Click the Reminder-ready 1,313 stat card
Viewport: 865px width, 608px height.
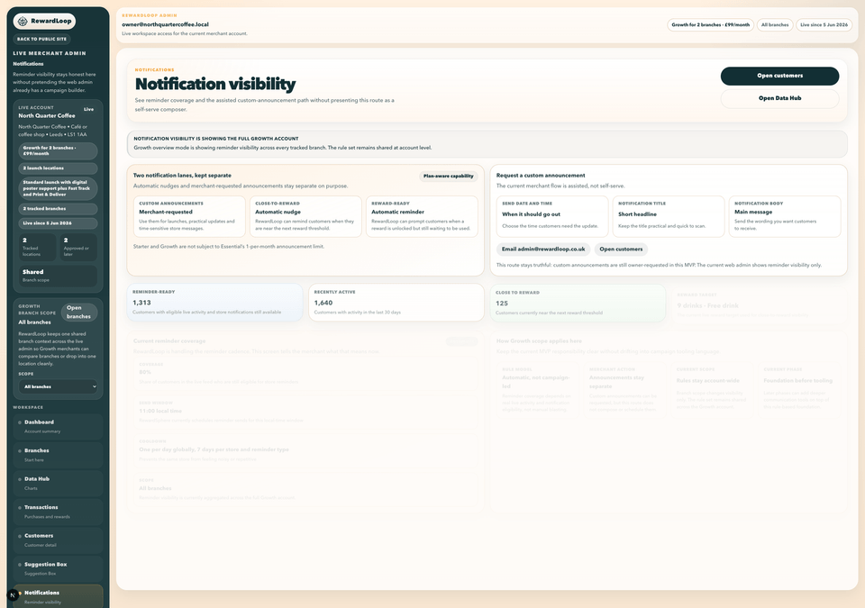214,303
